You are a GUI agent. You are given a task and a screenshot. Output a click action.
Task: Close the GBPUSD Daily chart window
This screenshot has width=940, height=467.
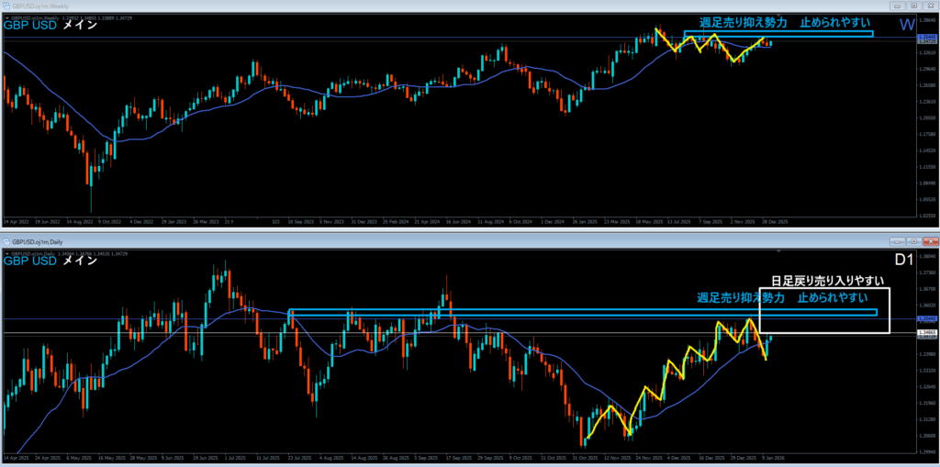point(930,241)
